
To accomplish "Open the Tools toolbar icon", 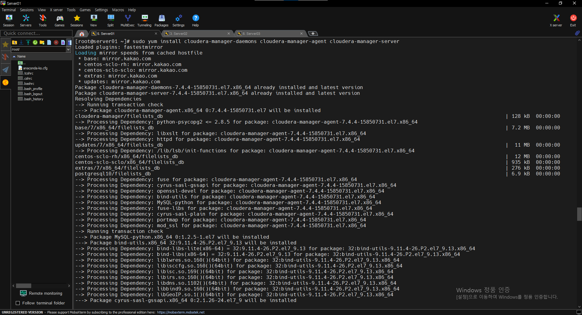I will 43,21.
